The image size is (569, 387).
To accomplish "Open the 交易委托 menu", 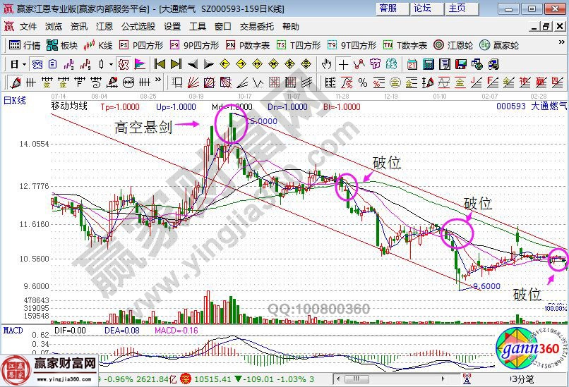I will 257,27.
